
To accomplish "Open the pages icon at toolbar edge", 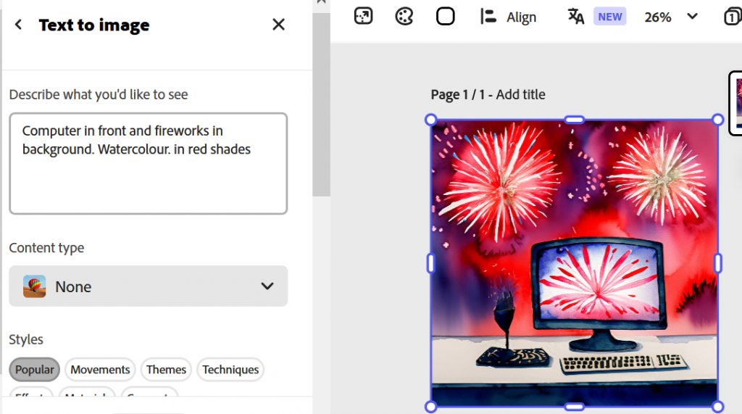I will (733, 17).
